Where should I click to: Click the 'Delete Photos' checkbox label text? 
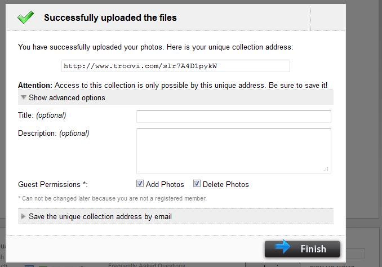(226, 184)
